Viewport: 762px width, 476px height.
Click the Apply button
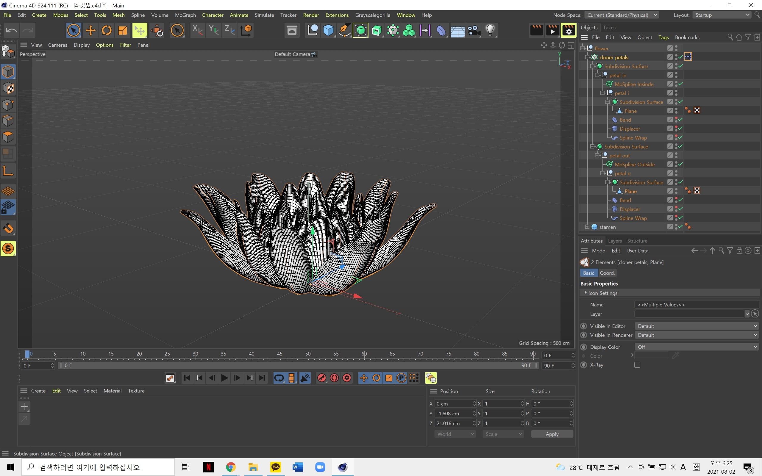coord(552,434)
